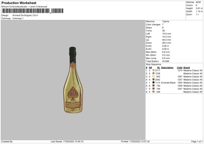
Task: Click the Max Jump value '6.9 mm'
Action: click(x=166, y=58)
